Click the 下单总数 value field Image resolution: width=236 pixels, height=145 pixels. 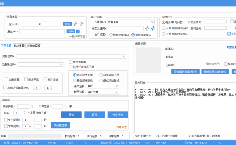[57, 106]
